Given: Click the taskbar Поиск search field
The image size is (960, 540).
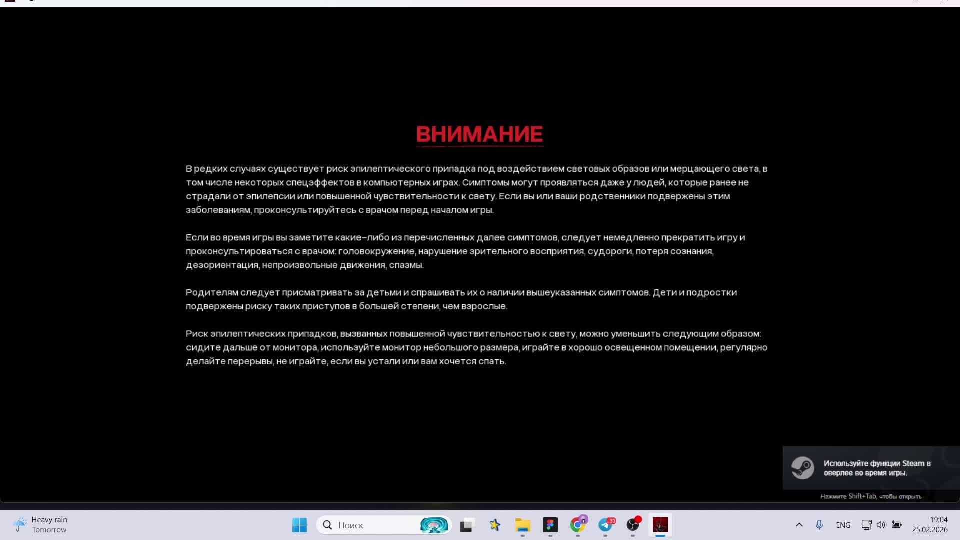Looking at the screenshot, I should click(x=370, y=525).
